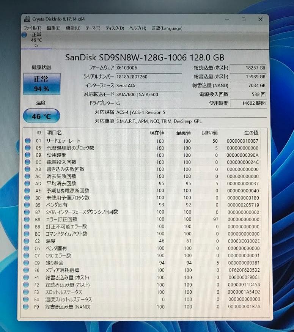Click the CrystalDiskInfo app icon in title bar
294x332 pixels.
[x=27, y=19]
